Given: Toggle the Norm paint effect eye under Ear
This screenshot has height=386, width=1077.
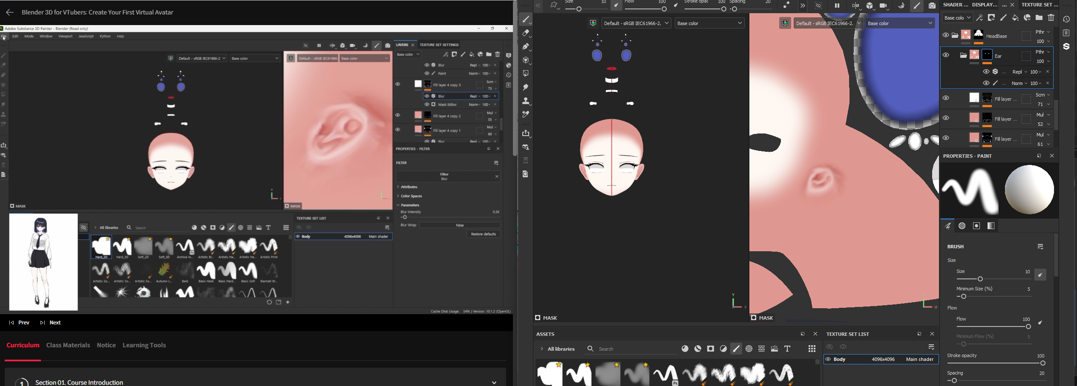Looking at the screenshot, I should (x=986, y=83).
